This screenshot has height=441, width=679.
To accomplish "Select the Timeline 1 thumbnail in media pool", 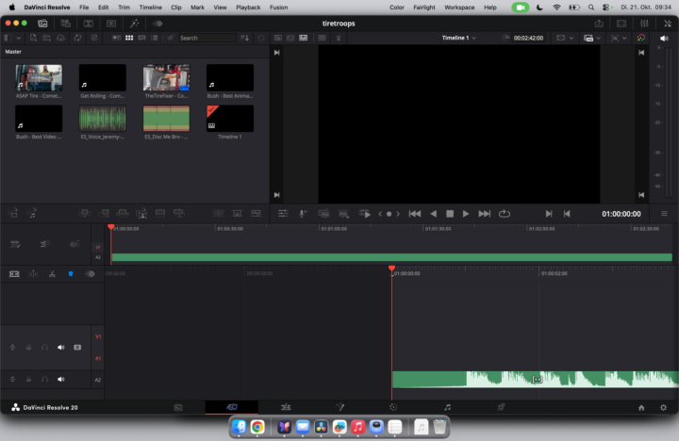I will [230, 118].
